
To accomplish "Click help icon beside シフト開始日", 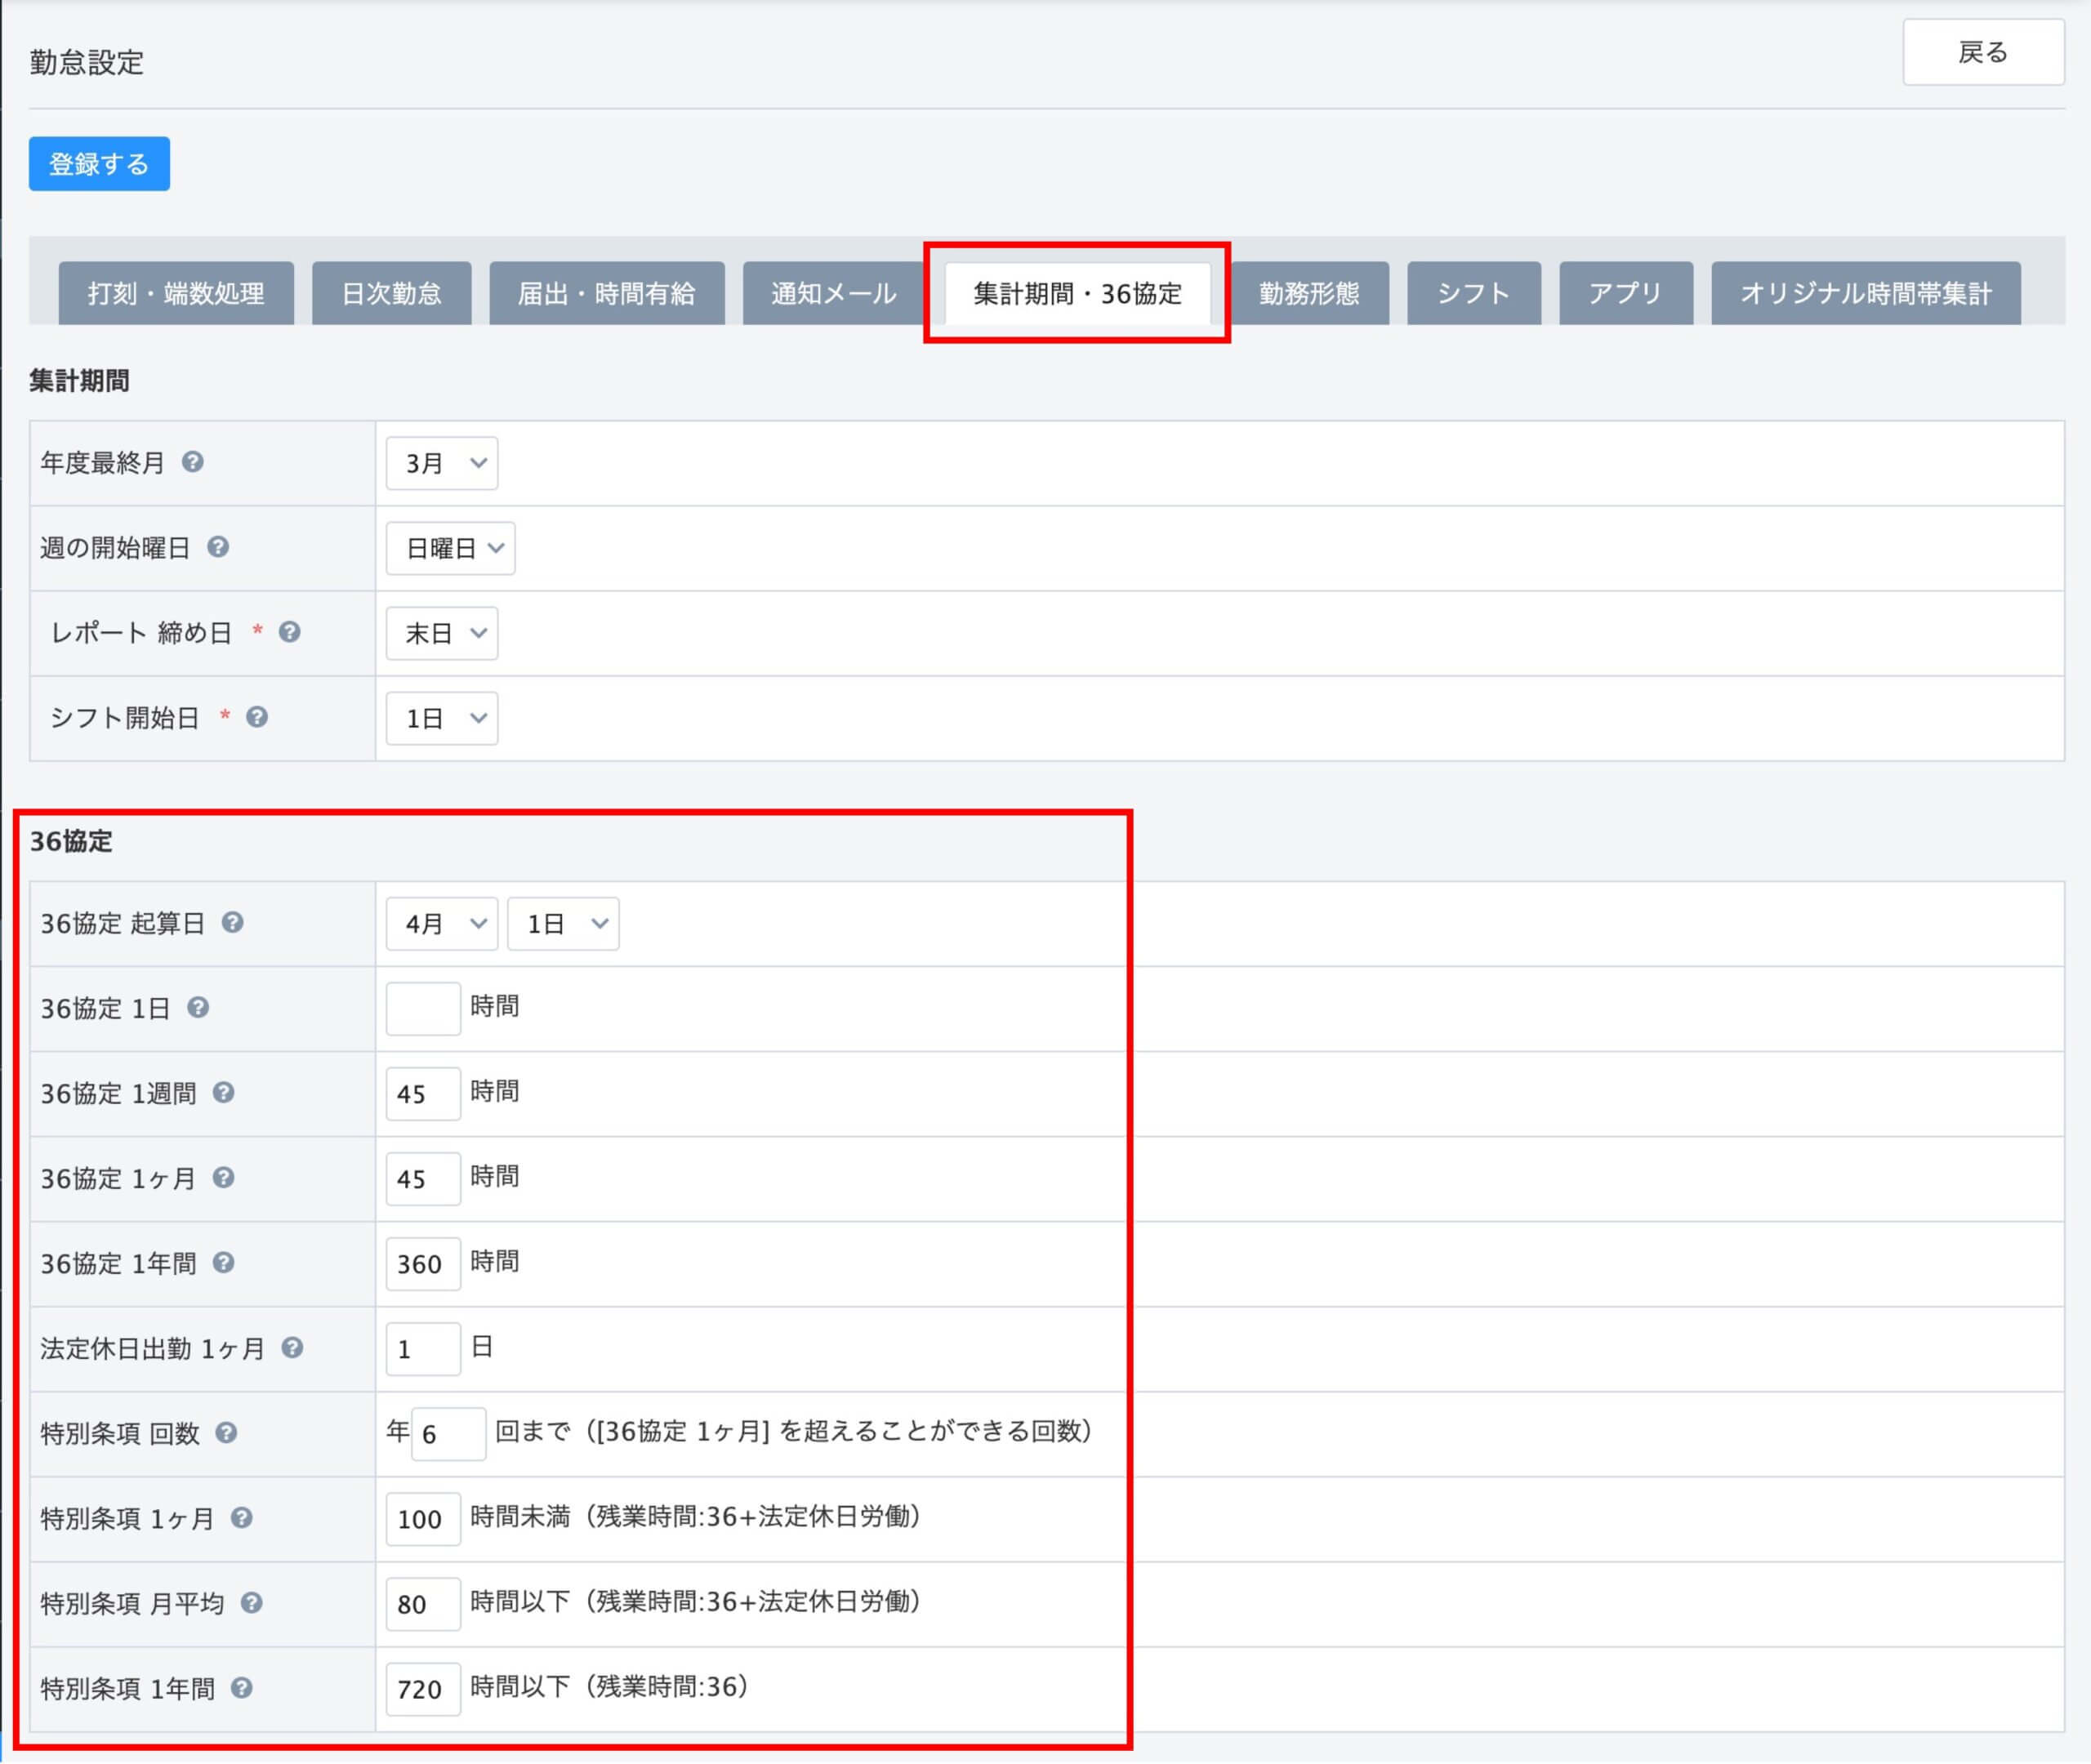I will 257,717.
